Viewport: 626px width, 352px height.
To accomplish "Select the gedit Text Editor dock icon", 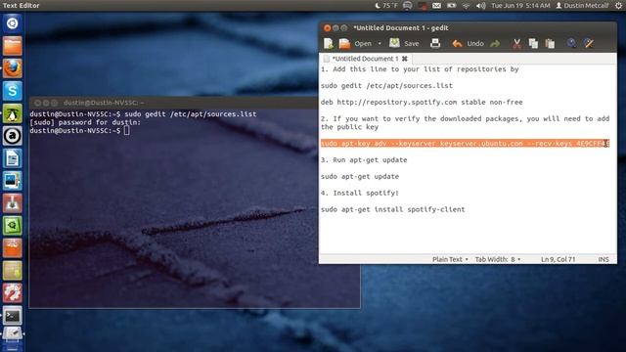I will tap(13, 334).
